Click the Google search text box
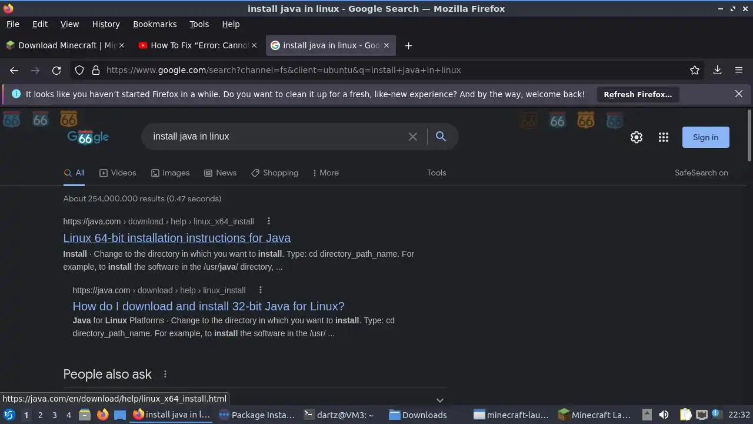Image resolution: width=753 pixels, height=424 pixels. (276, 136)
